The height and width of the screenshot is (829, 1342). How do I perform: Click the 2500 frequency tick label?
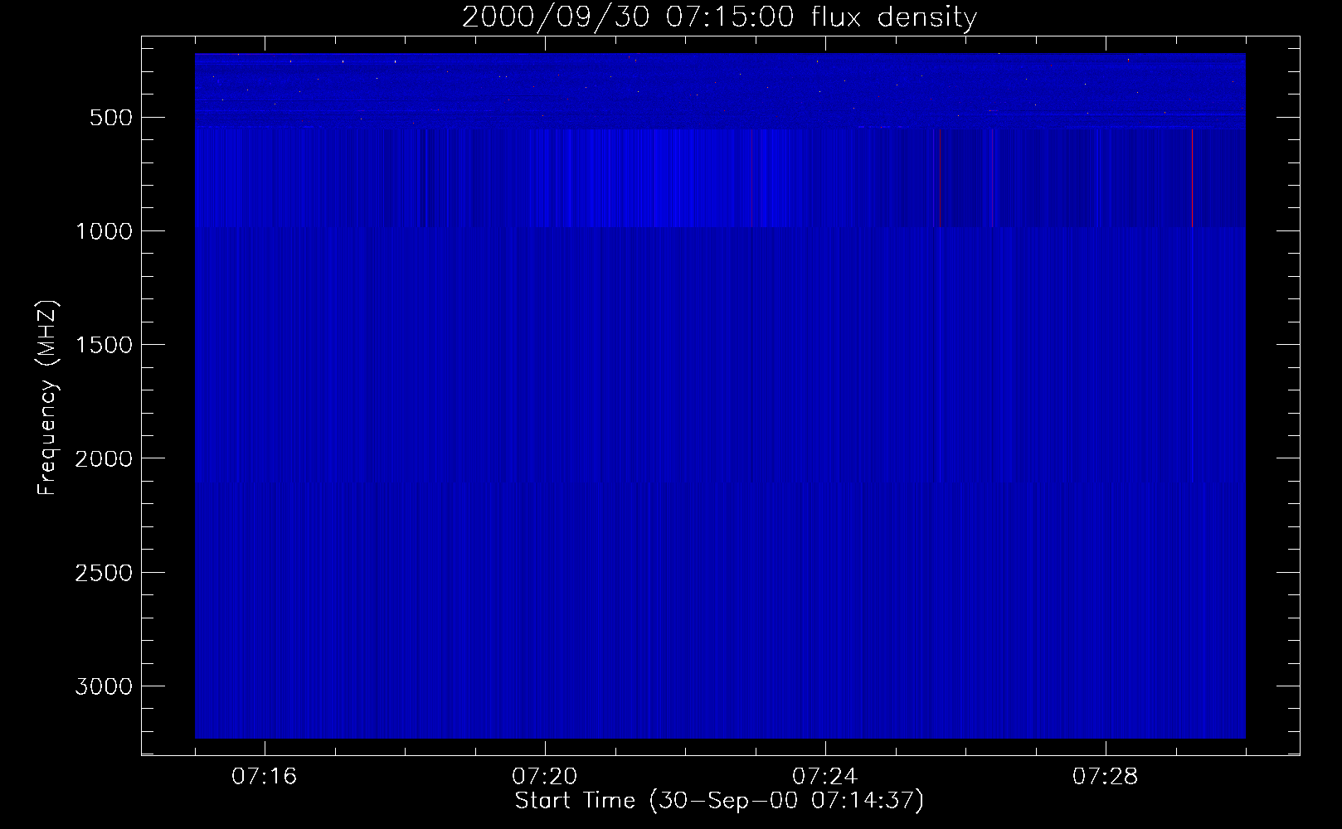(104, 573)
